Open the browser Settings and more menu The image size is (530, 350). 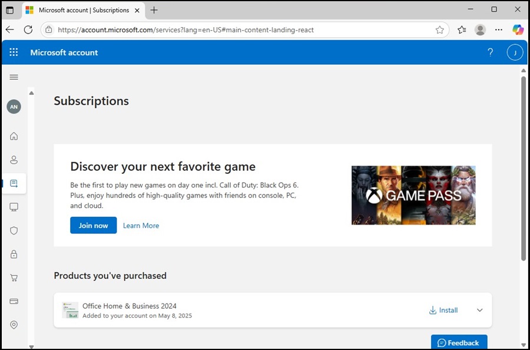click(498, 29)
